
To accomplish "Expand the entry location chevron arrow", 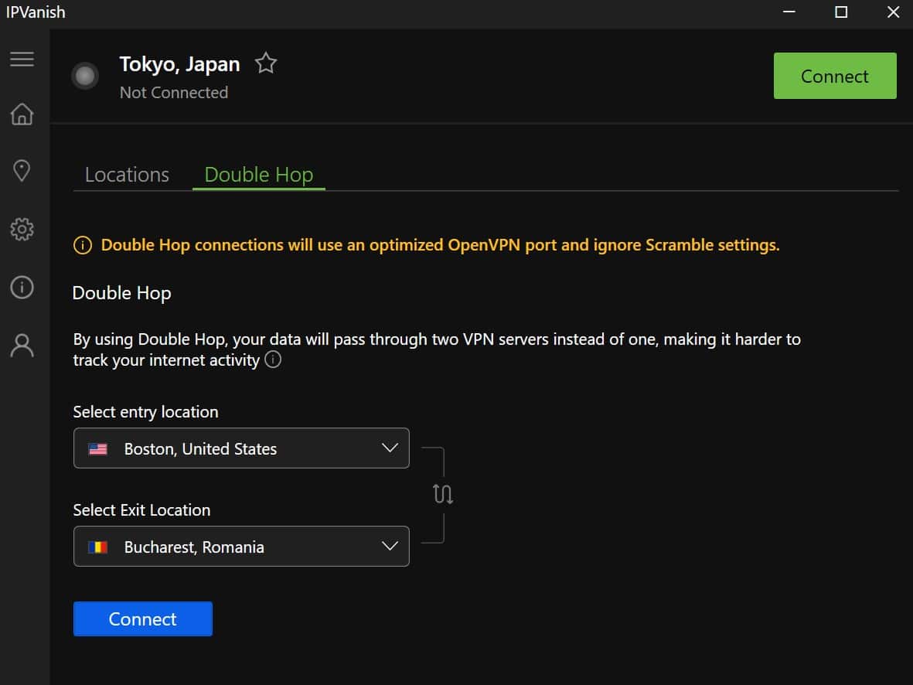I will (390, 448).
